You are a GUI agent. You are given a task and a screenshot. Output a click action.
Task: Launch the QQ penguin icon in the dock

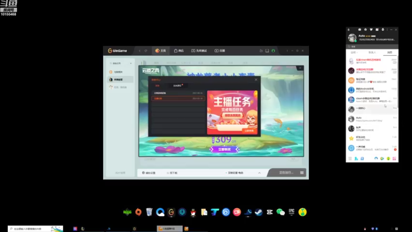click(193, 212)
